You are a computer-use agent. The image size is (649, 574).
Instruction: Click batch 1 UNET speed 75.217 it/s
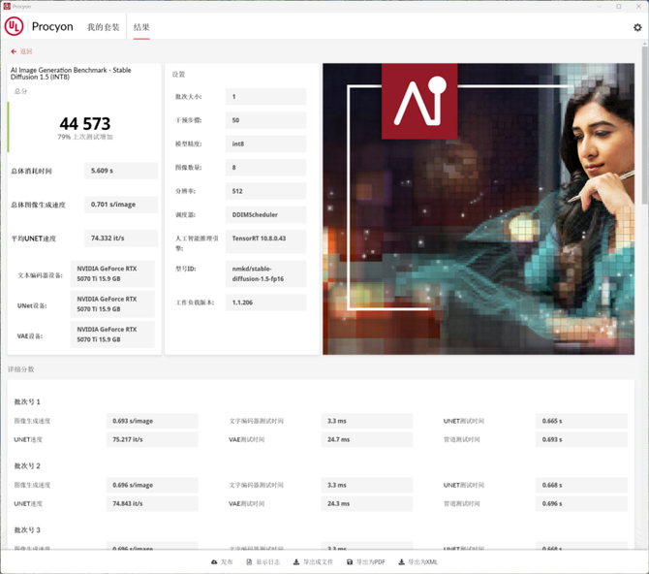tap(152, 439)
